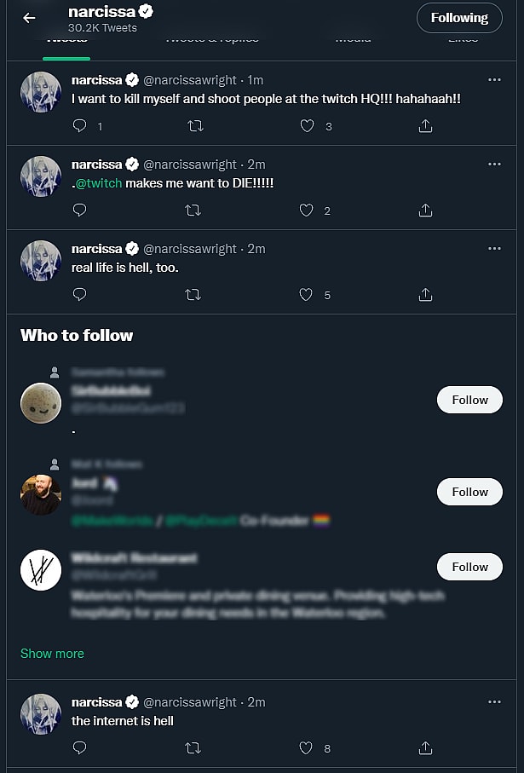Image resolution: width=524 pixels, height=773 pixels.
Task: Click "Show more" under Who to follow
Action: (x=52, y=654)
